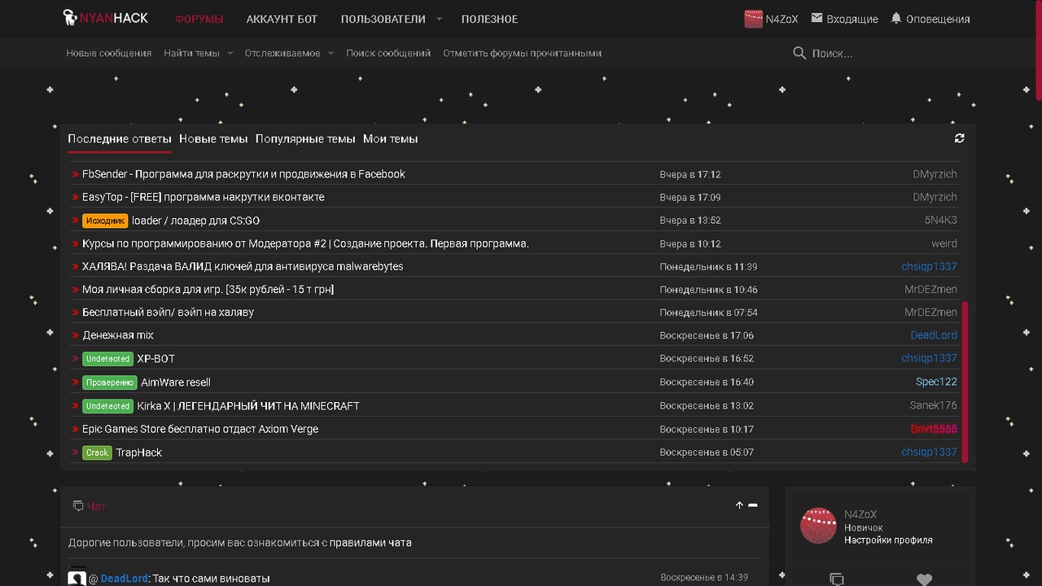Open ПОЛЕЗНОЕ menu item
Viewport: 1042px width, 586px height.
[x=489, y=19]
